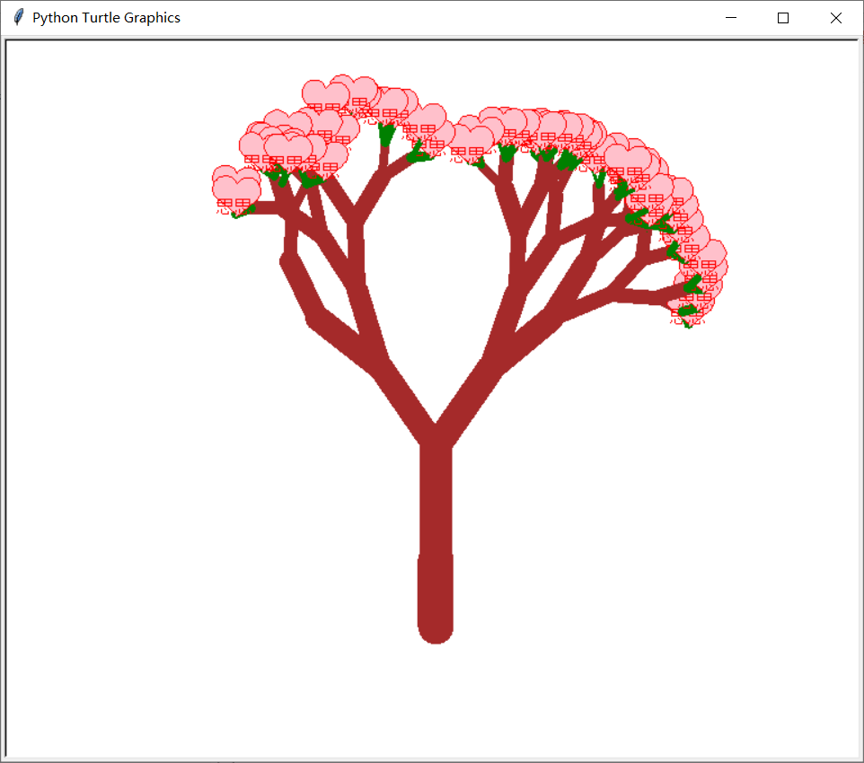Maximize the Python Turtle Graphics window
Screen dimensions: 864x763
(x=782, y=18)
